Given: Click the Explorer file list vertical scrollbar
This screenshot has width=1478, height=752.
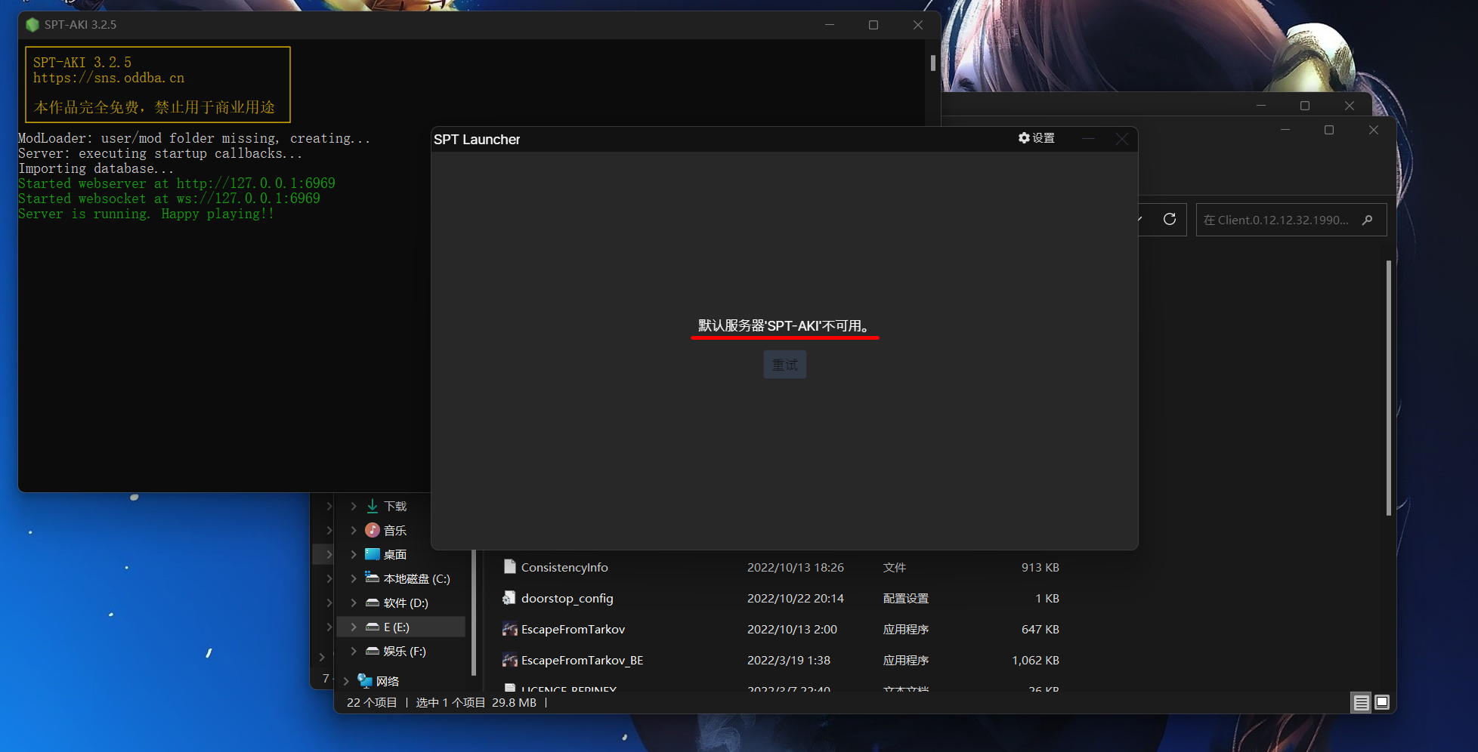Looking at the screenshot, I should [x=1389, y=388].
